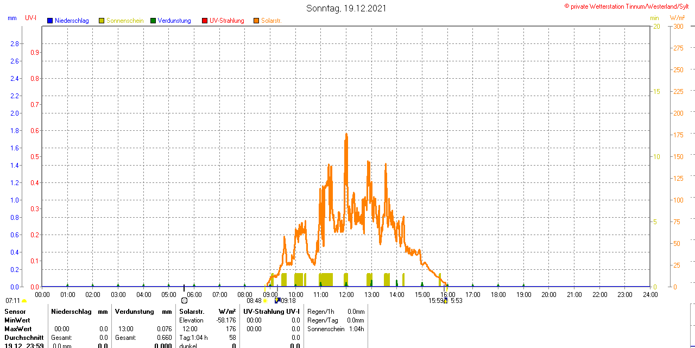Click the green Verdunstung legend square

(153, 21)
